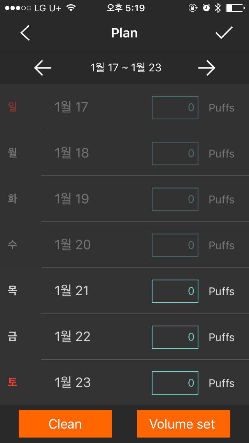The image size is (249, 443).
Task: Tap the Saturday 토 row label
Action: click(x=12, y=383)
